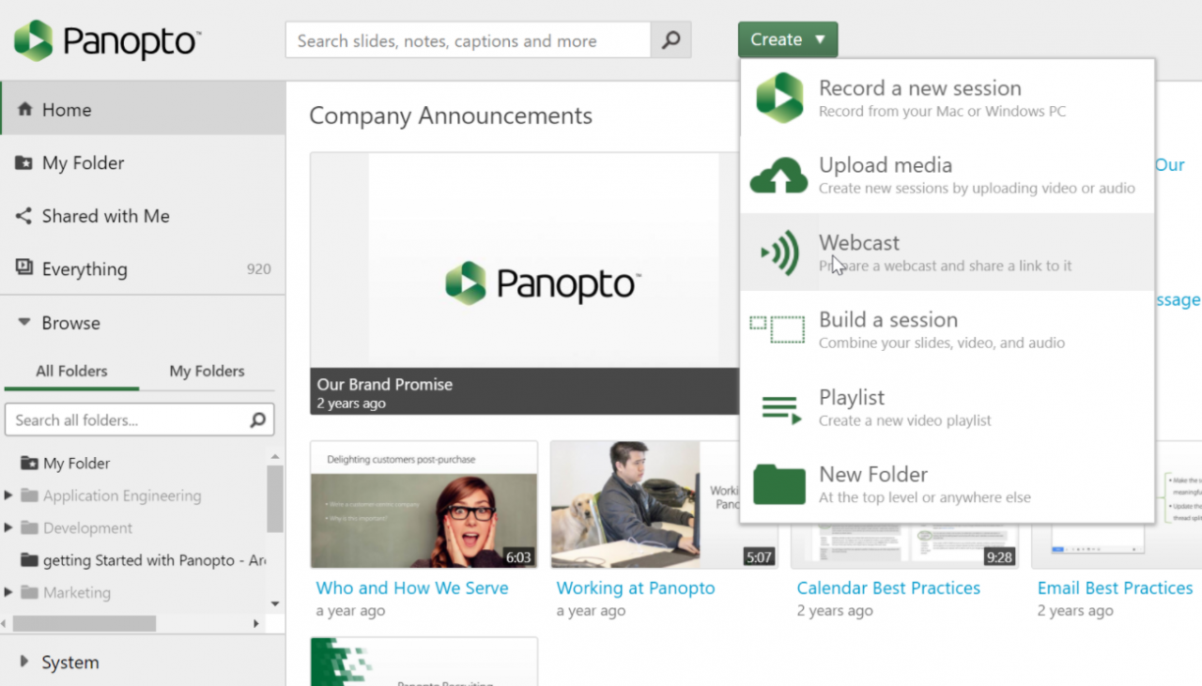The height and width of the screenshot is (686, 1202).
Task: Click the folder tree horizontal scrollbar thumb
Action: click(84, 623)
